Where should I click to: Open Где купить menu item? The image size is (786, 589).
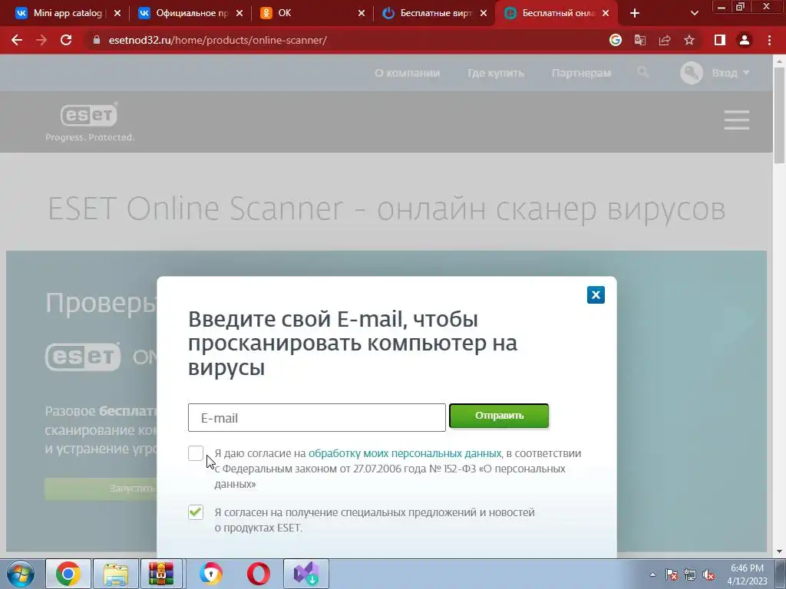496,73
